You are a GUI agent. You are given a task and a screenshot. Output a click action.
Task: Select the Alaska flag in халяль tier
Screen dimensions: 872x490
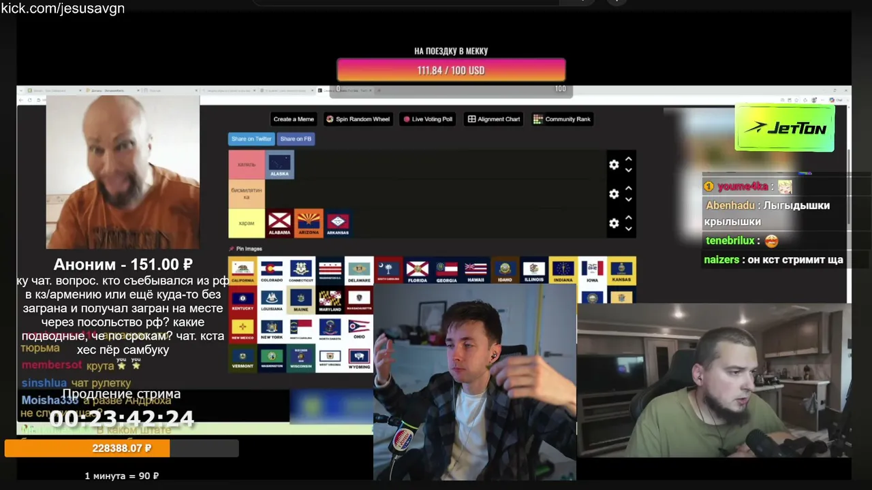pos(279,165)
